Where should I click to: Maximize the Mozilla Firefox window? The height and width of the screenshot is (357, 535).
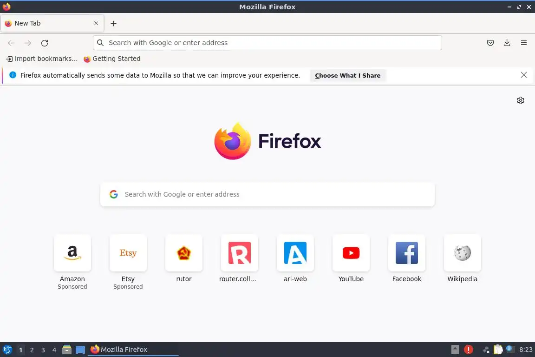pyautogui.click(x=519, y=7)
